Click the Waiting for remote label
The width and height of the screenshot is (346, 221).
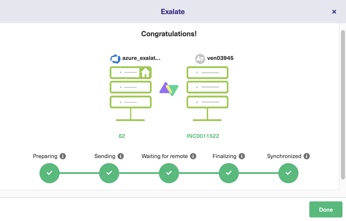pyautogui.click(x=165, y=156)
